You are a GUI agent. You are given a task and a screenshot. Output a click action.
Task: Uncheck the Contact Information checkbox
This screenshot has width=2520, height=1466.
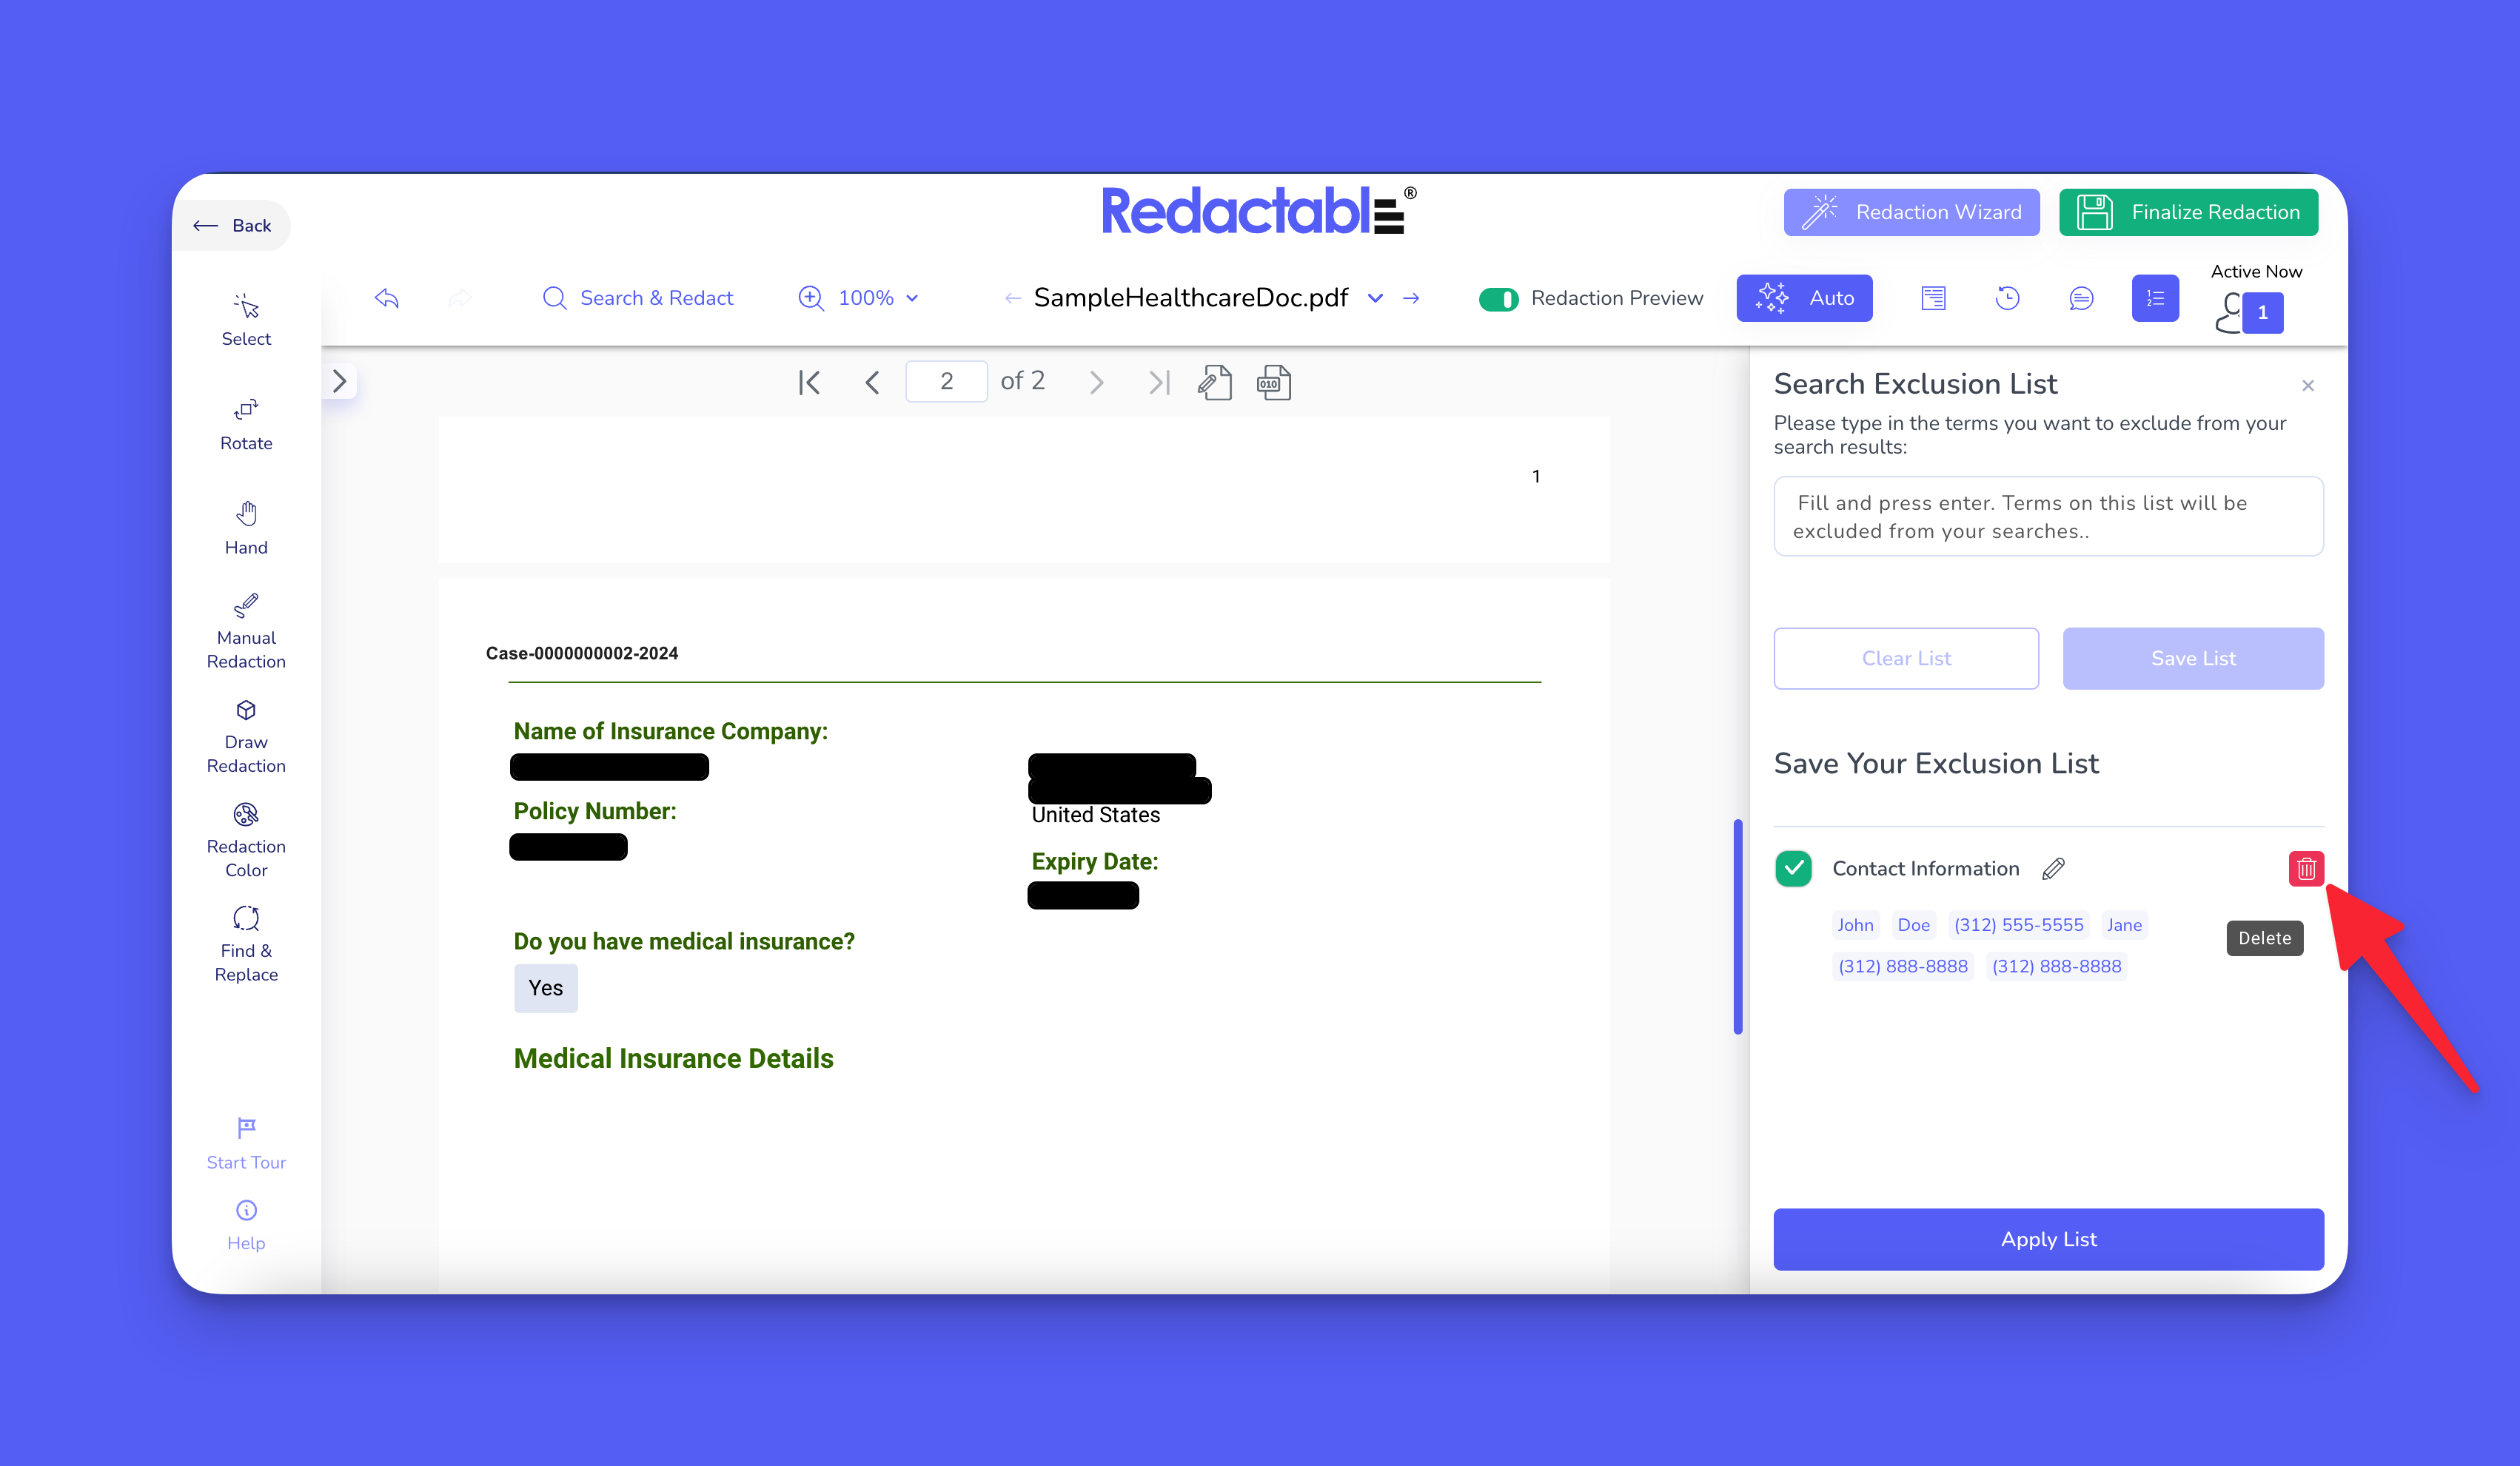[x=1793, y=868]
